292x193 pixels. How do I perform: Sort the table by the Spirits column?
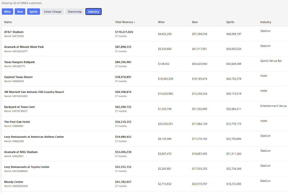coord(230,22)
